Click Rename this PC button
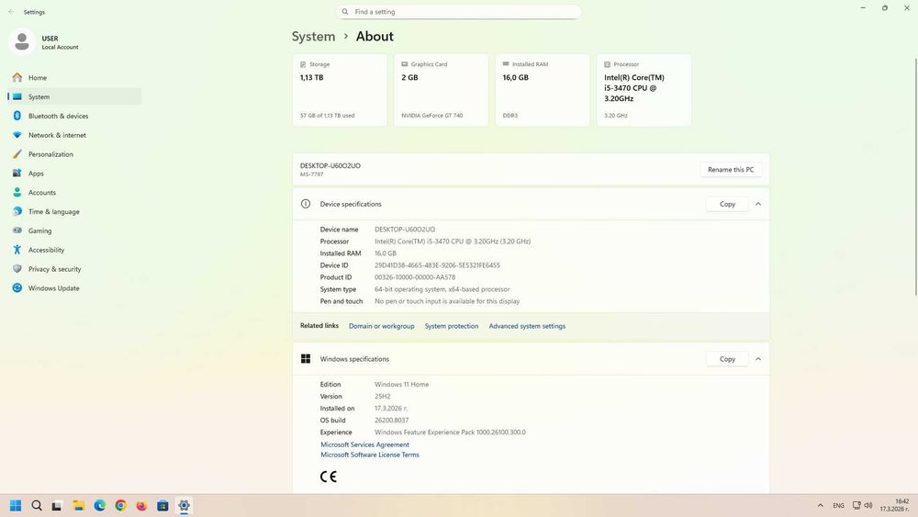 (x=731, y=169)
